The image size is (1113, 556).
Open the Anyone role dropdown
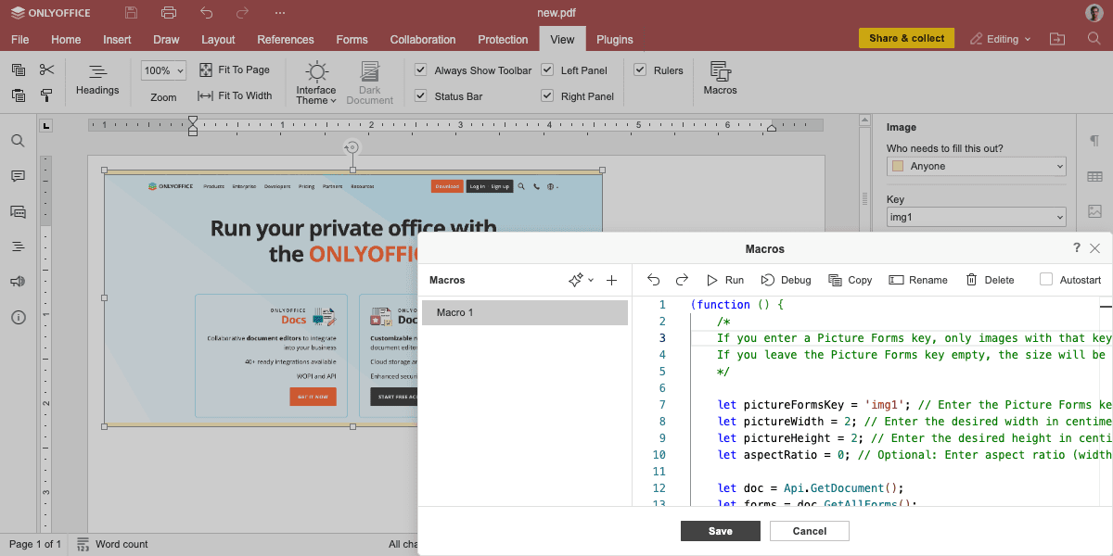click(x=977, y=166)
